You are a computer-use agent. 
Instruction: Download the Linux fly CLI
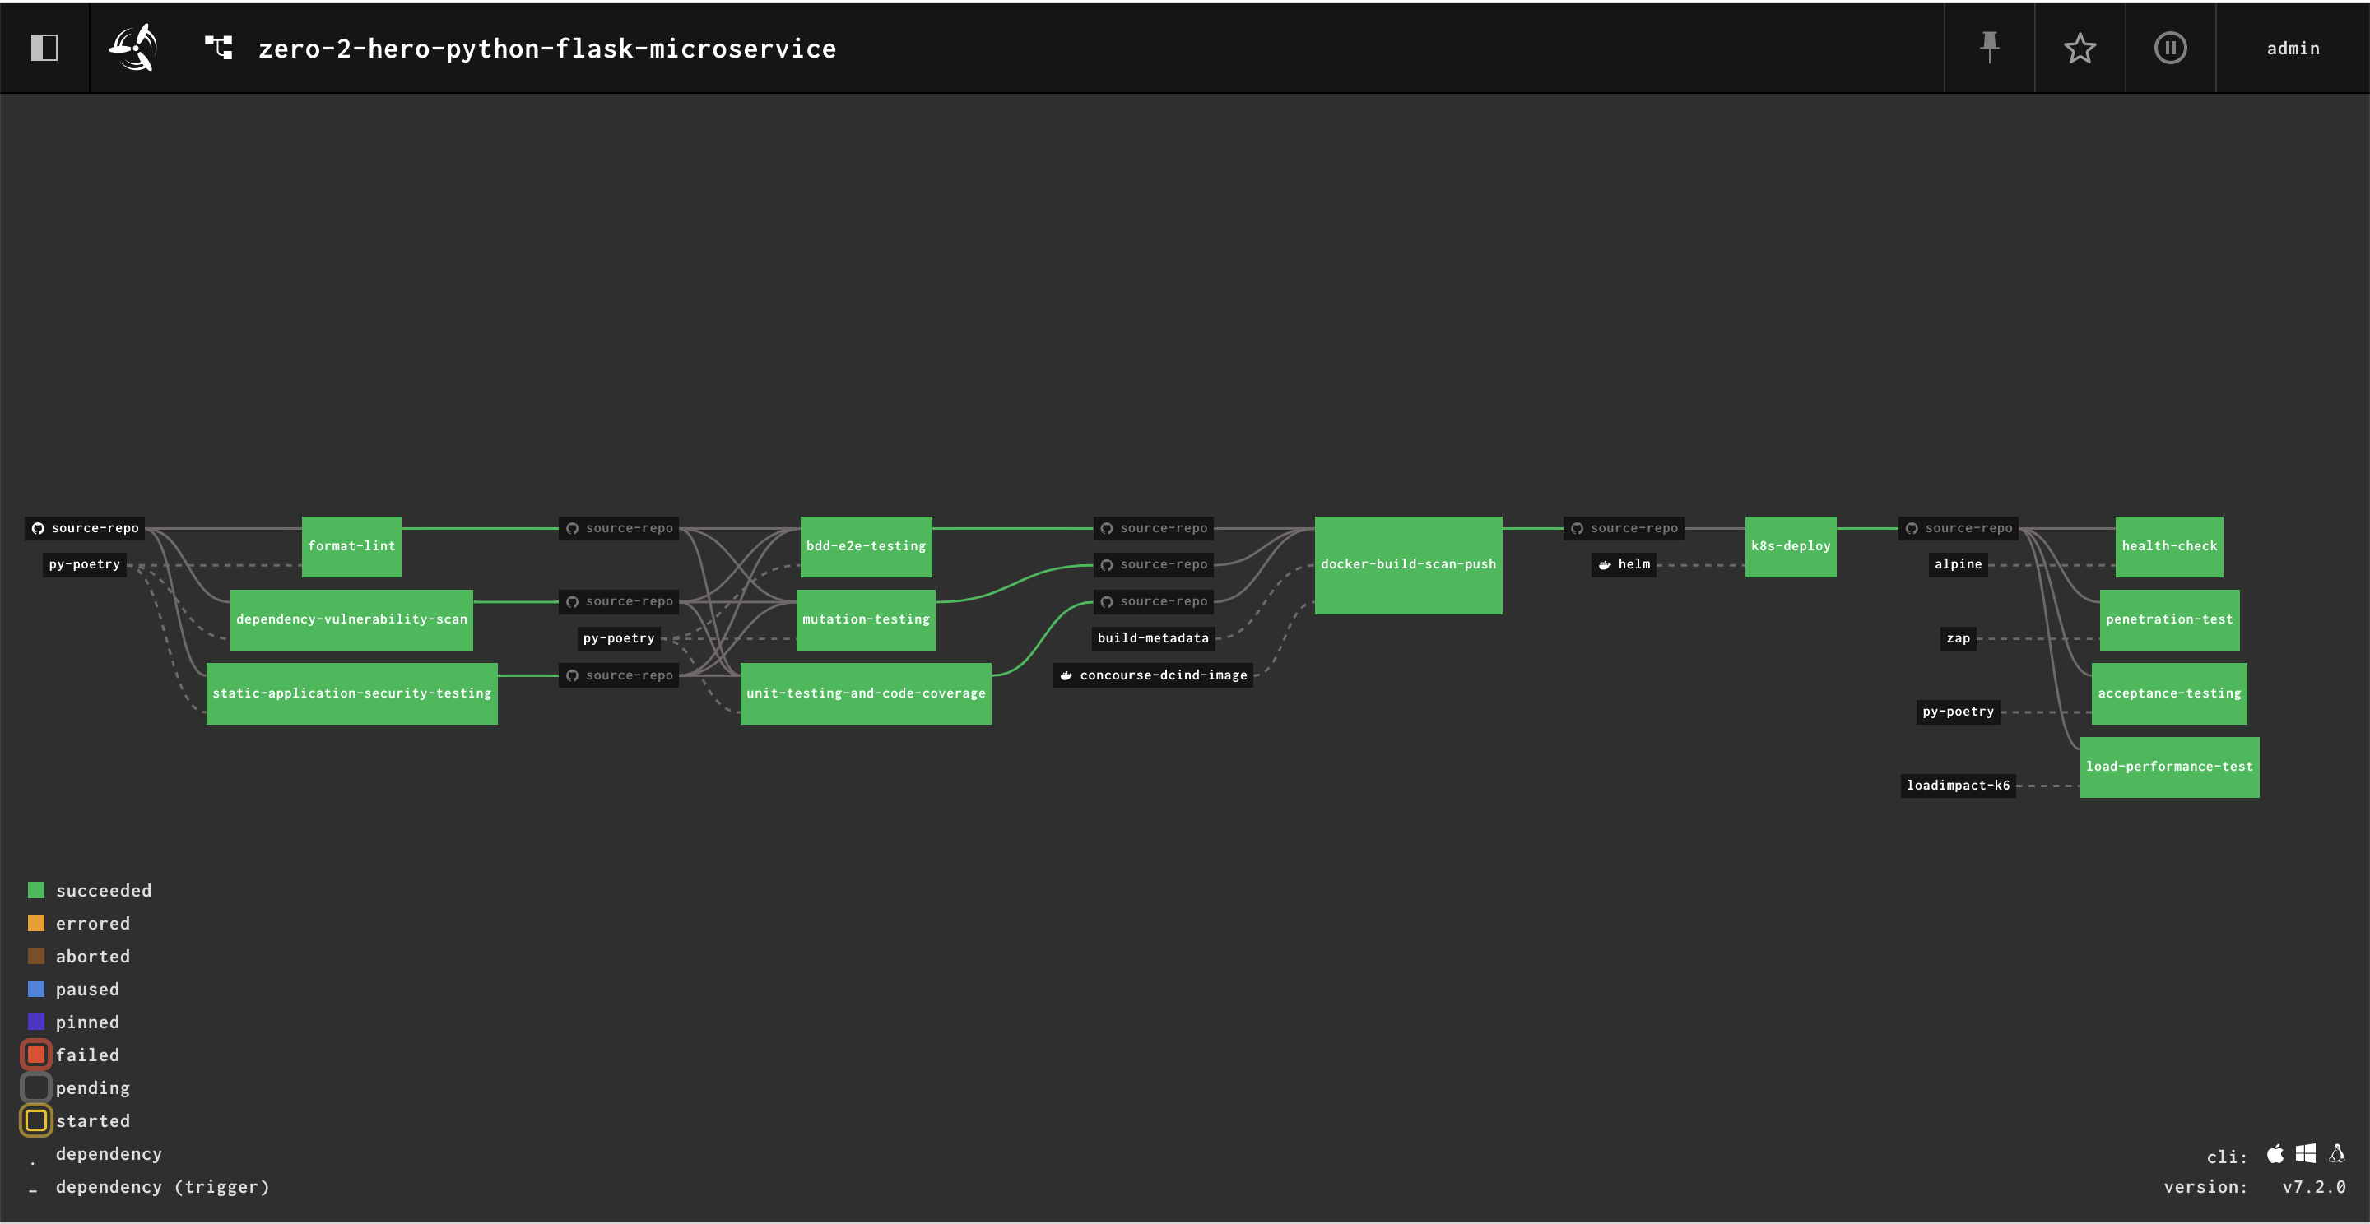tap(2337, 1153)
